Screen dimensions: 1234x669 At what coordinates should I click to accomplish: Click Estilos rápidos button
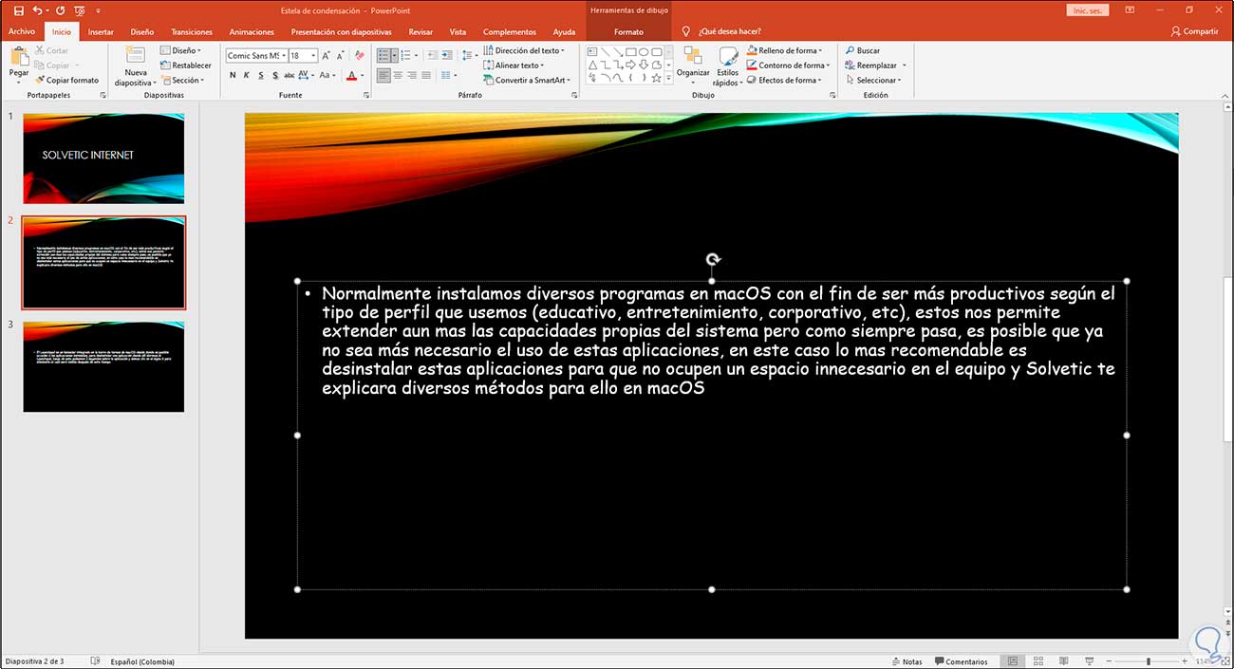click(x=727, y=65)
